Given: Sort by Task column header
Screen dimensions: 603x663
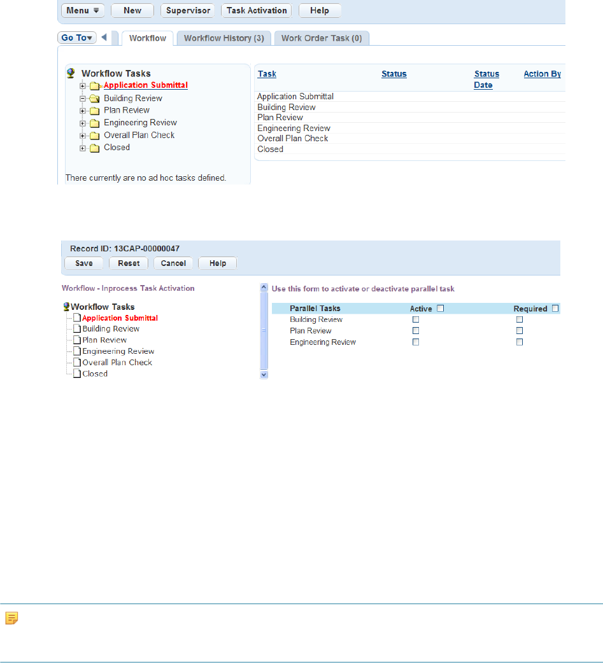Looking at the screenshot, I should click(267, 74).
